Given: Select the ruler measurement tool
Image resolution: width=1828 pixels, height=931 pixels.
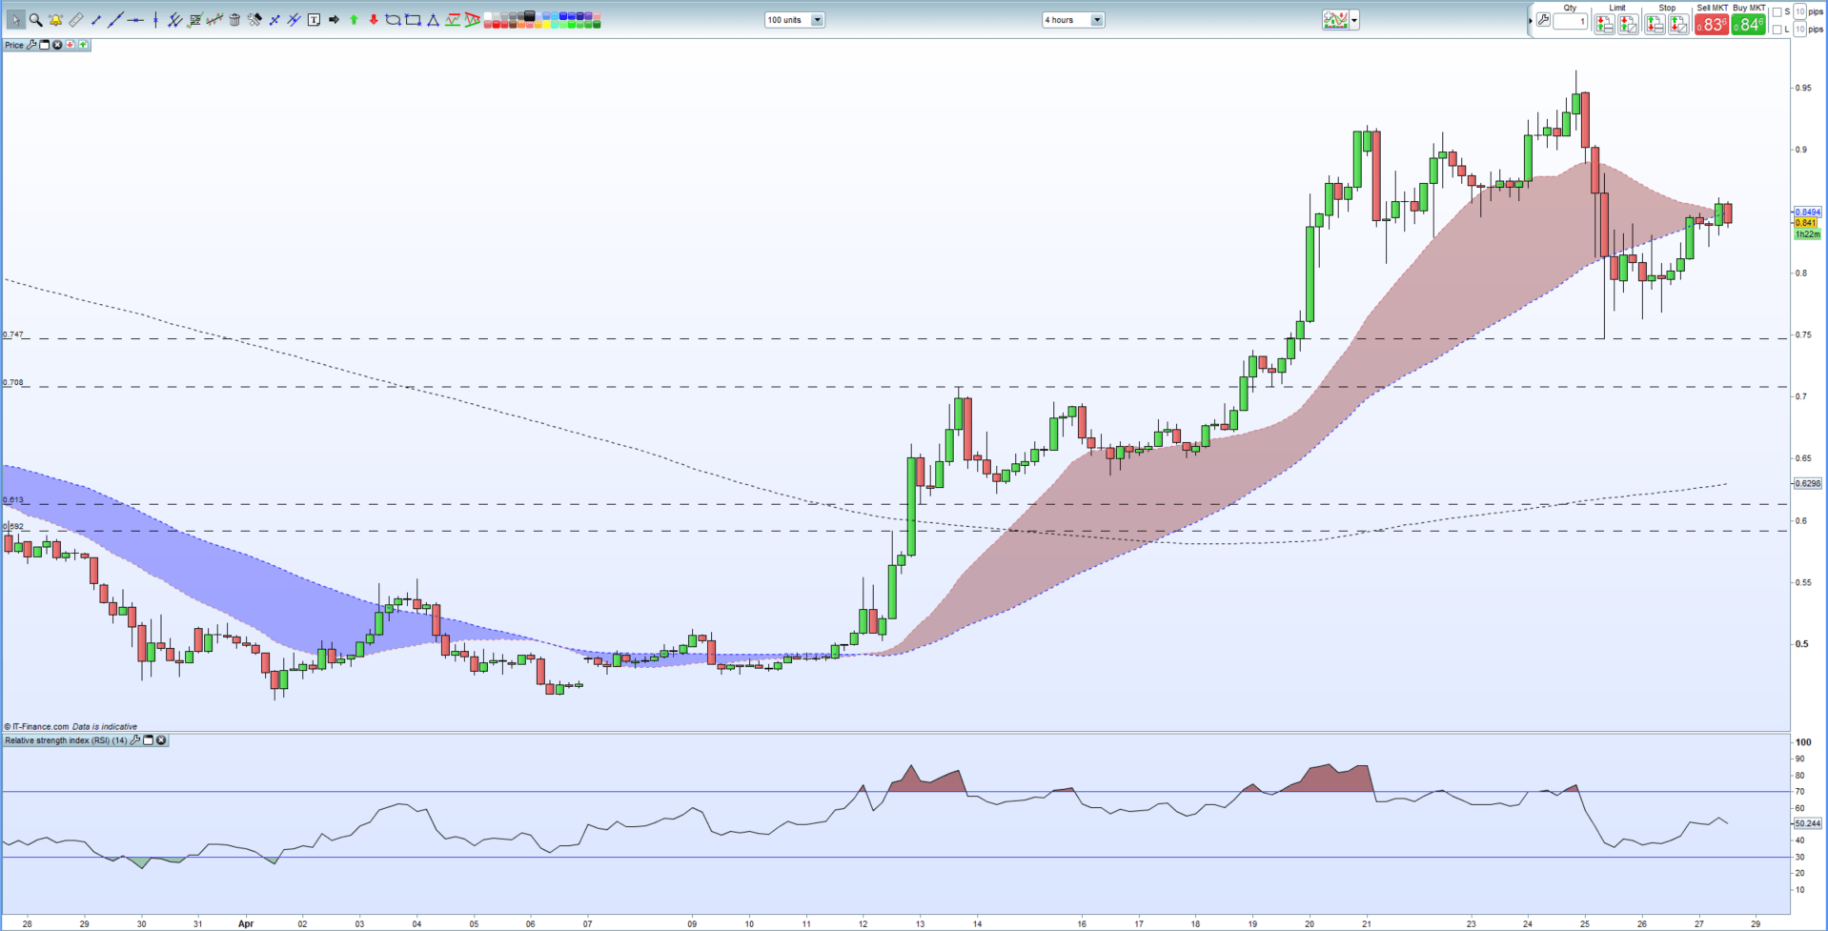Looking at the screenshot, I should [x=75, y=20].
